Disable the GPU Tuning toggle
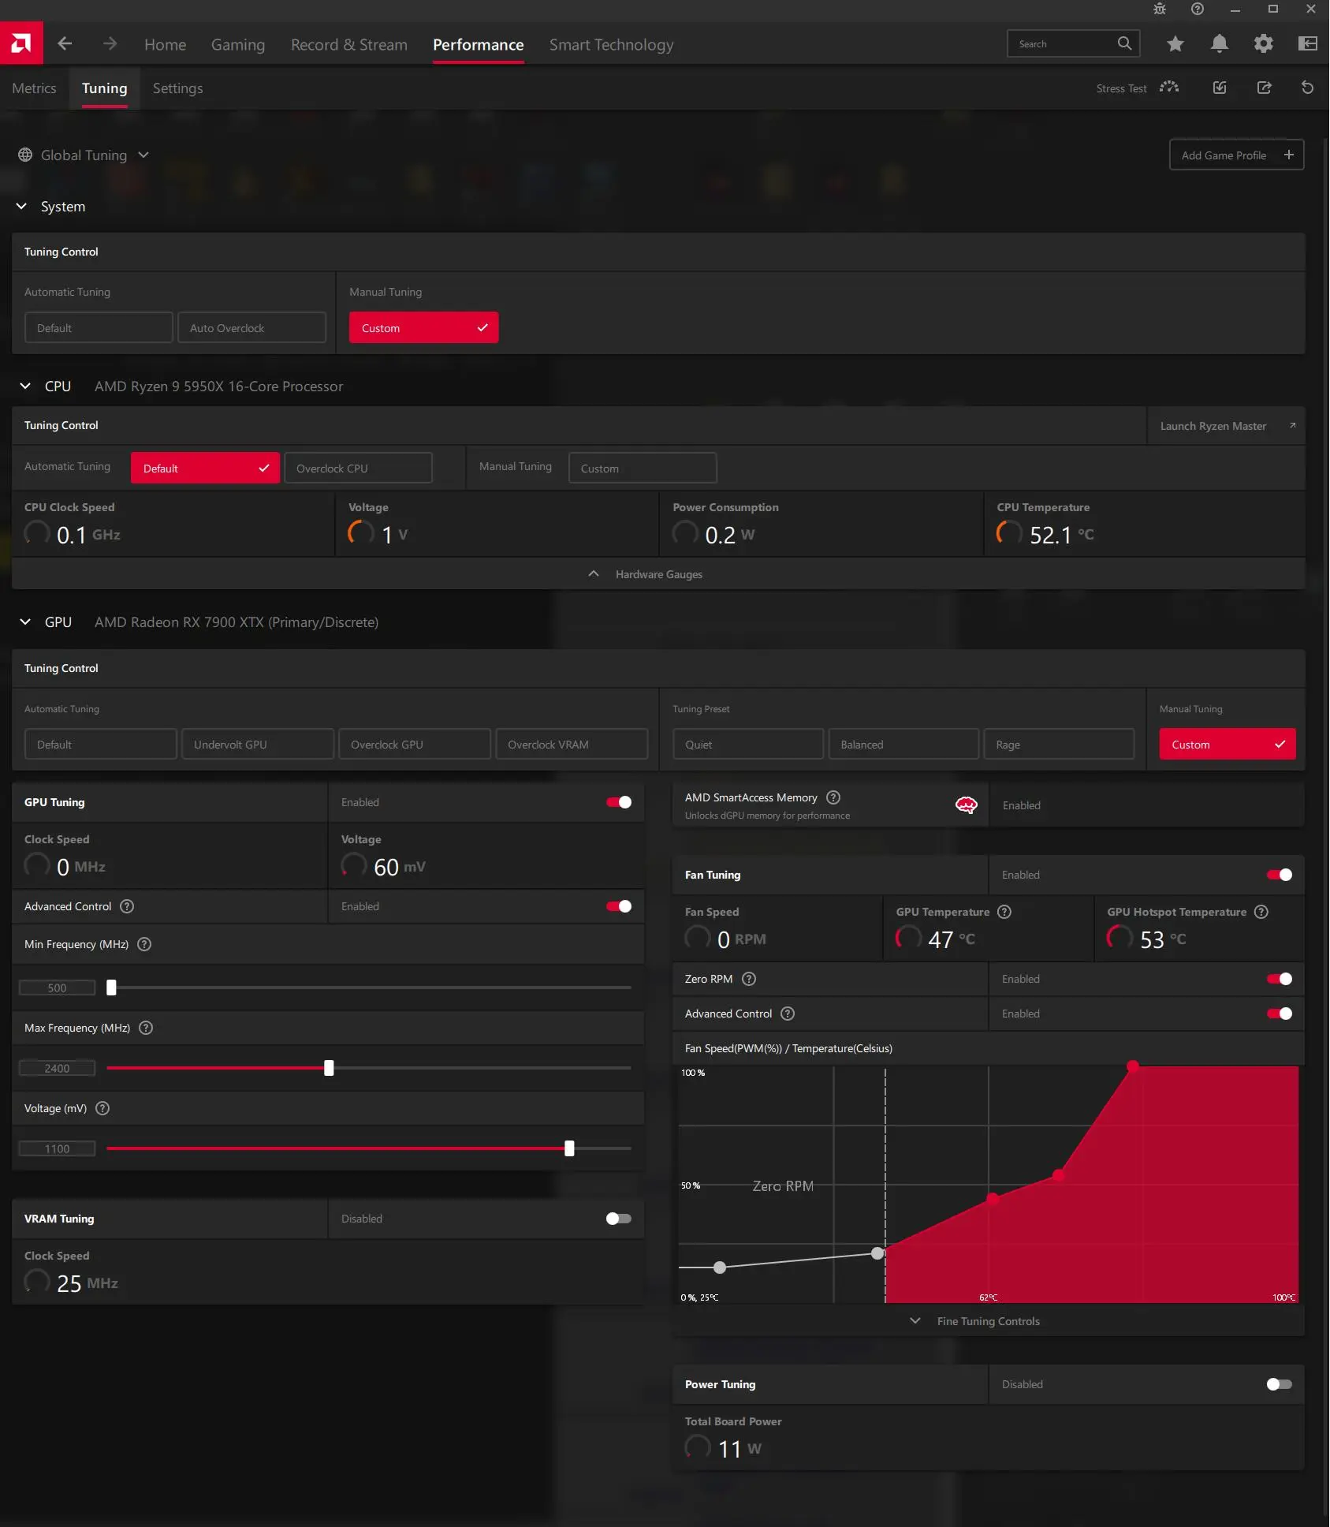Viewport: 1330px width, 1527px height. 619,802
